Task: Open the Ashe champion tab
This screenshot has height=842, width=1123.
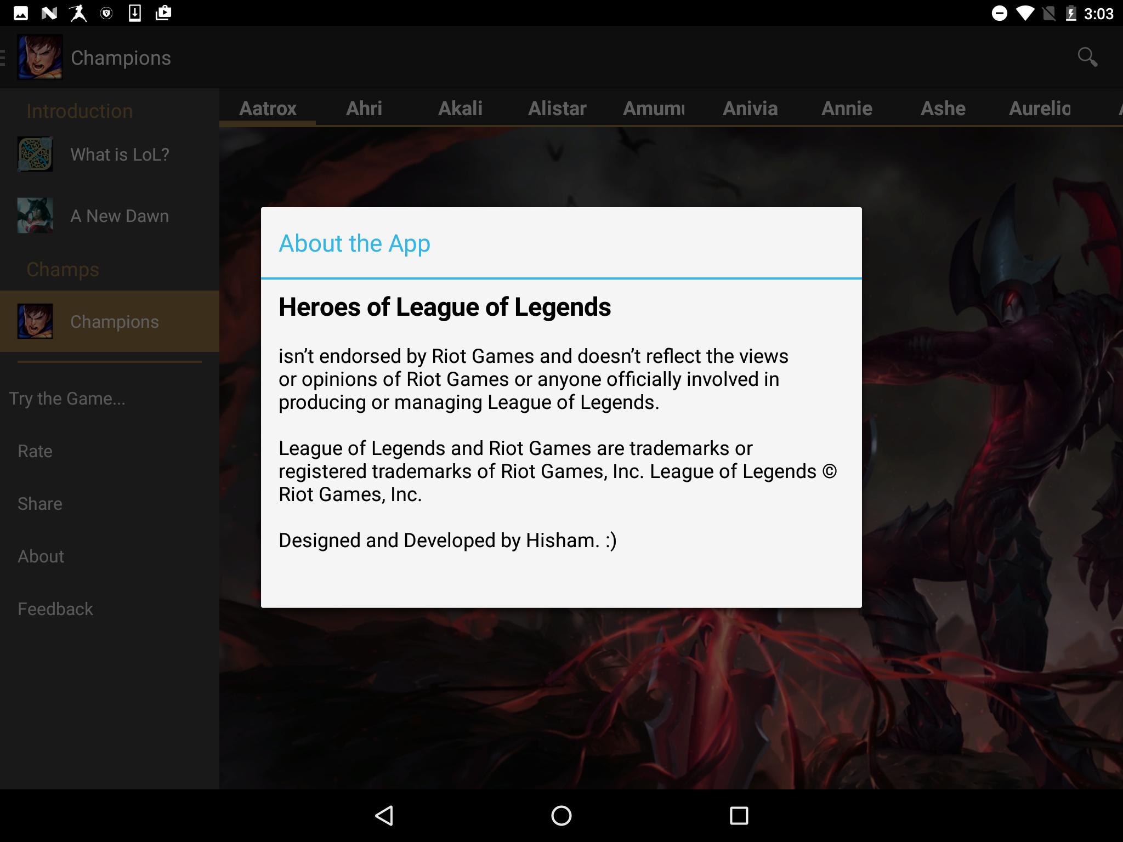Action: [x=943, y=108]
